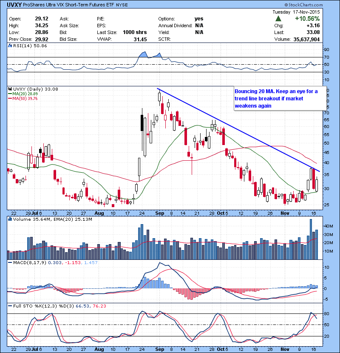Click the VWAP value 31.45
The height and width of the screenshot is (353, 340).
(140, 40)
